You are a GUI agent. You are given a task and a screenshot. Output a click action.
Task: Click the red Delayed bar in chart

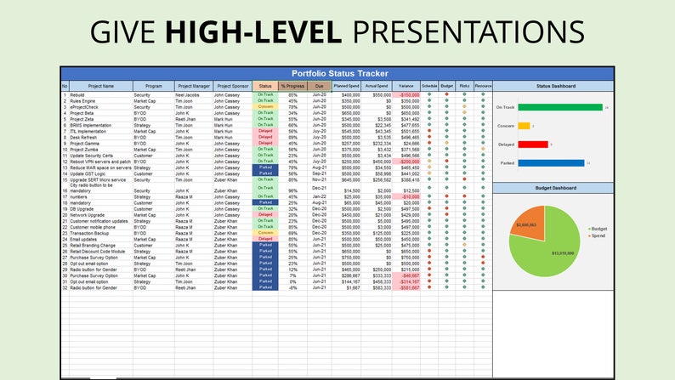pyautogui.click(x=533, y=145)
